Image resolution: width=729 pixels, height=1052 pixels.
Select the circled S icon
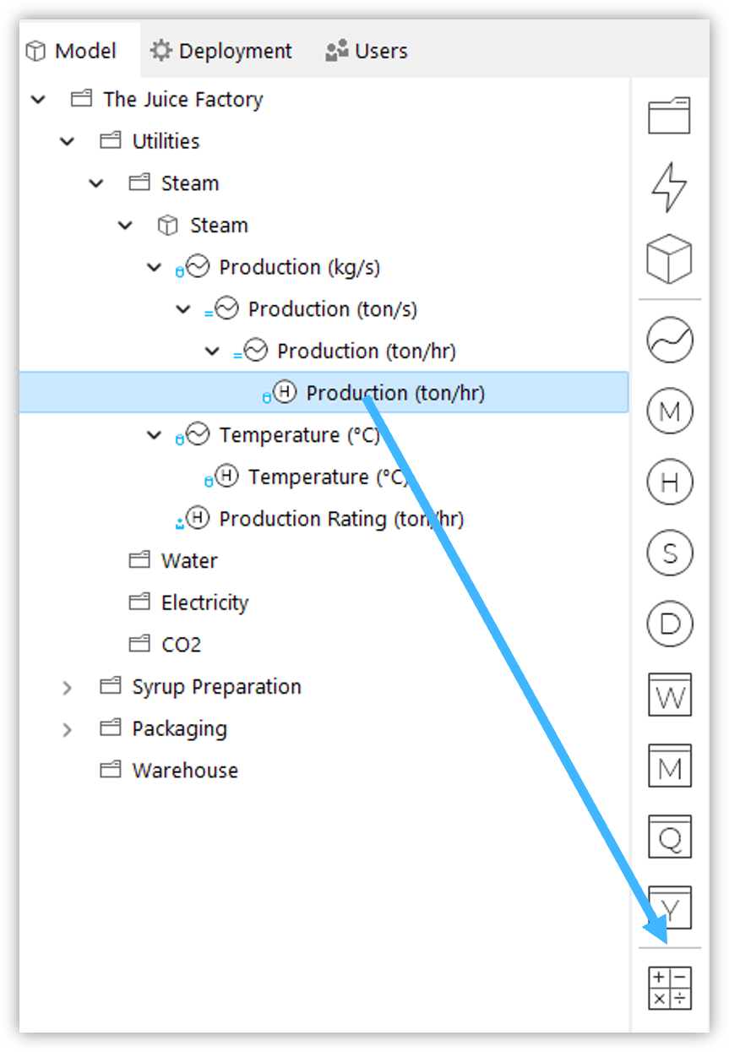point(669,553)
